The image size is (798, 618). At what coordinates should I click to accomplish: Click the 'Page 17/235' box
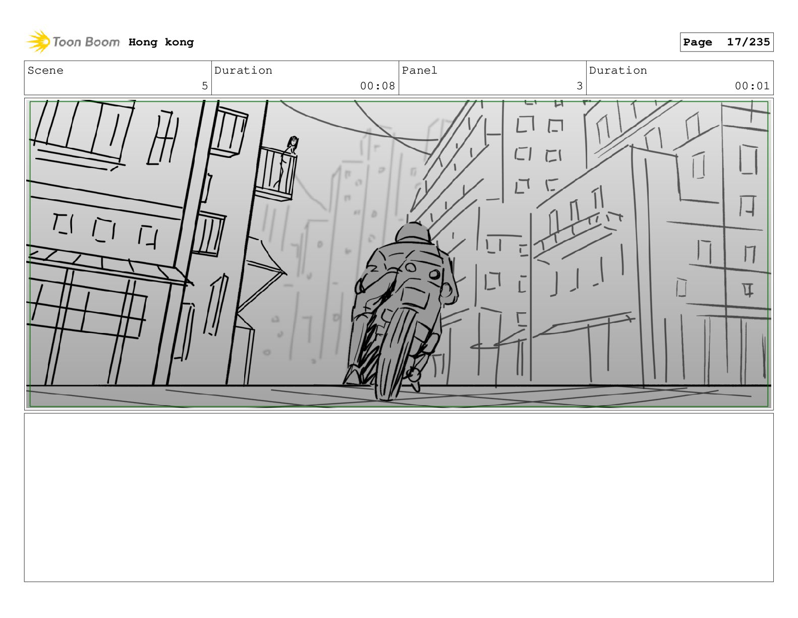pos(726,42)
